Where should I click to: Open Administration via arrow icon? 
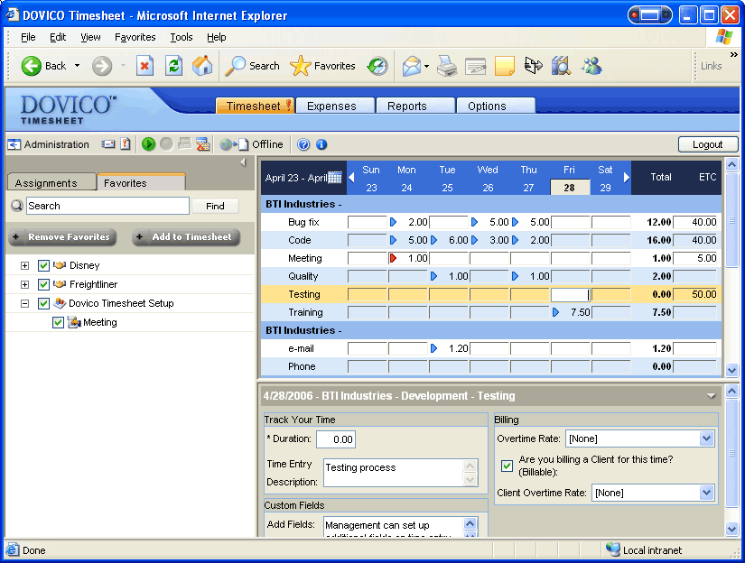(x=14, y=144)
